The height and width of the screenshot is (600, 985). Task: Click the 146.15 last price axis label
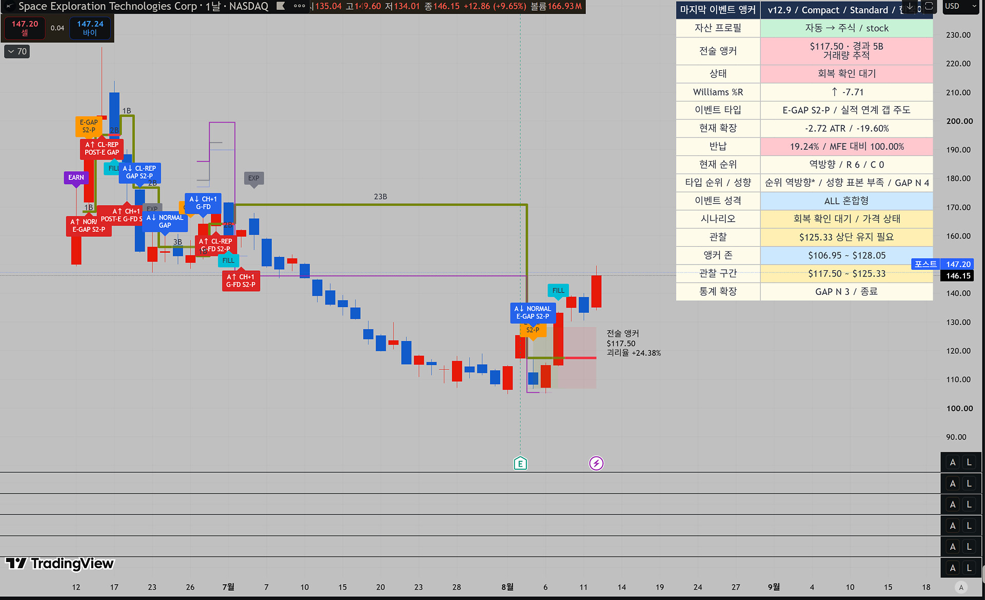(x=958, y=276)
